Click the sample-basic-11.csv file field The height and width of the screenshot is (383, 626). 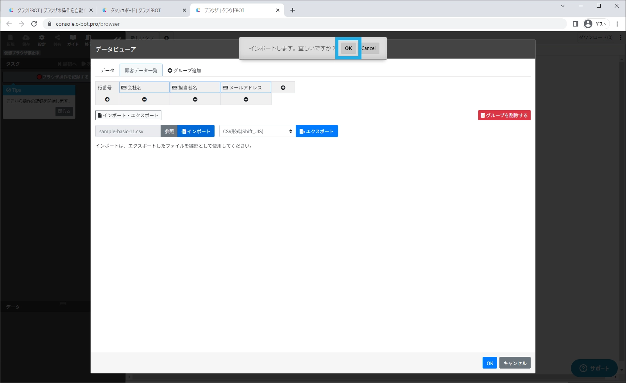tap(128, 131)
